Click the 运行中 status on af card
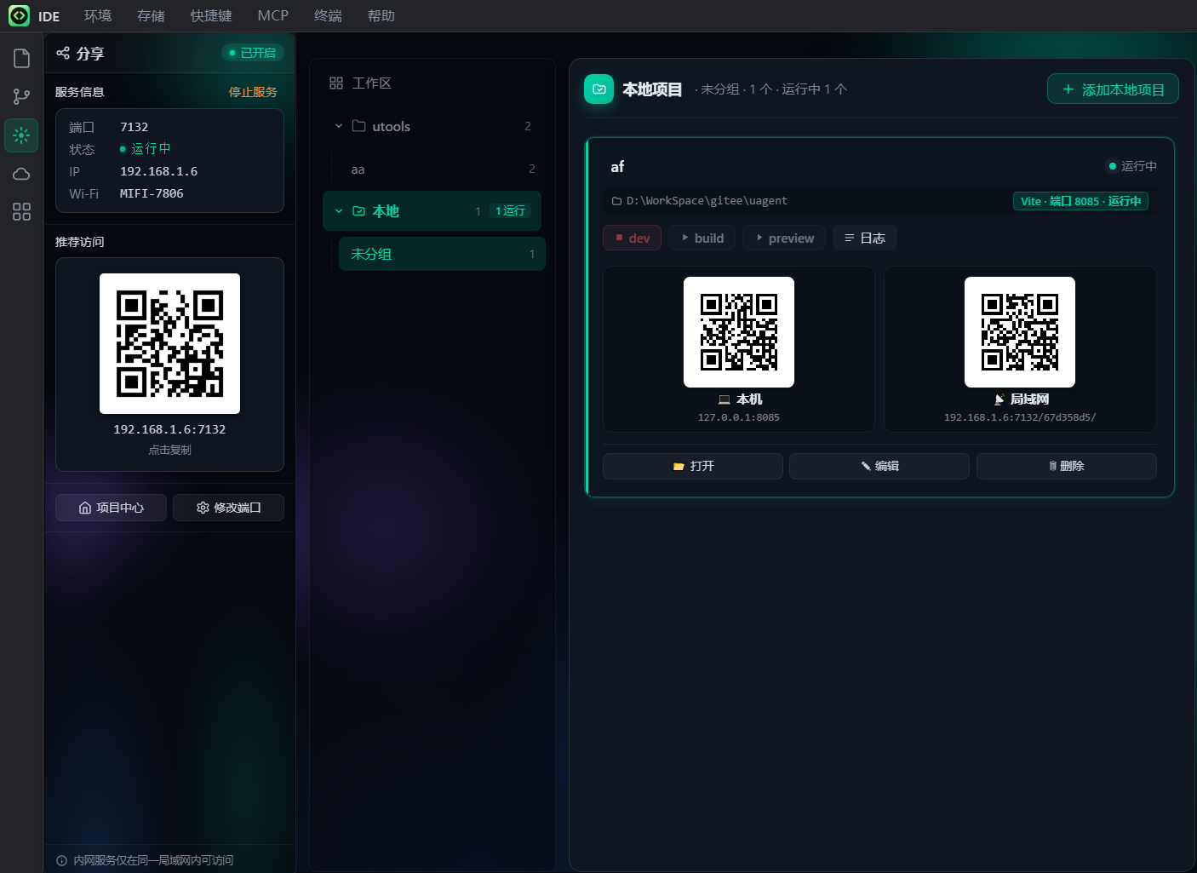This screenshot has height=873, width=1197. (1131, 166)
